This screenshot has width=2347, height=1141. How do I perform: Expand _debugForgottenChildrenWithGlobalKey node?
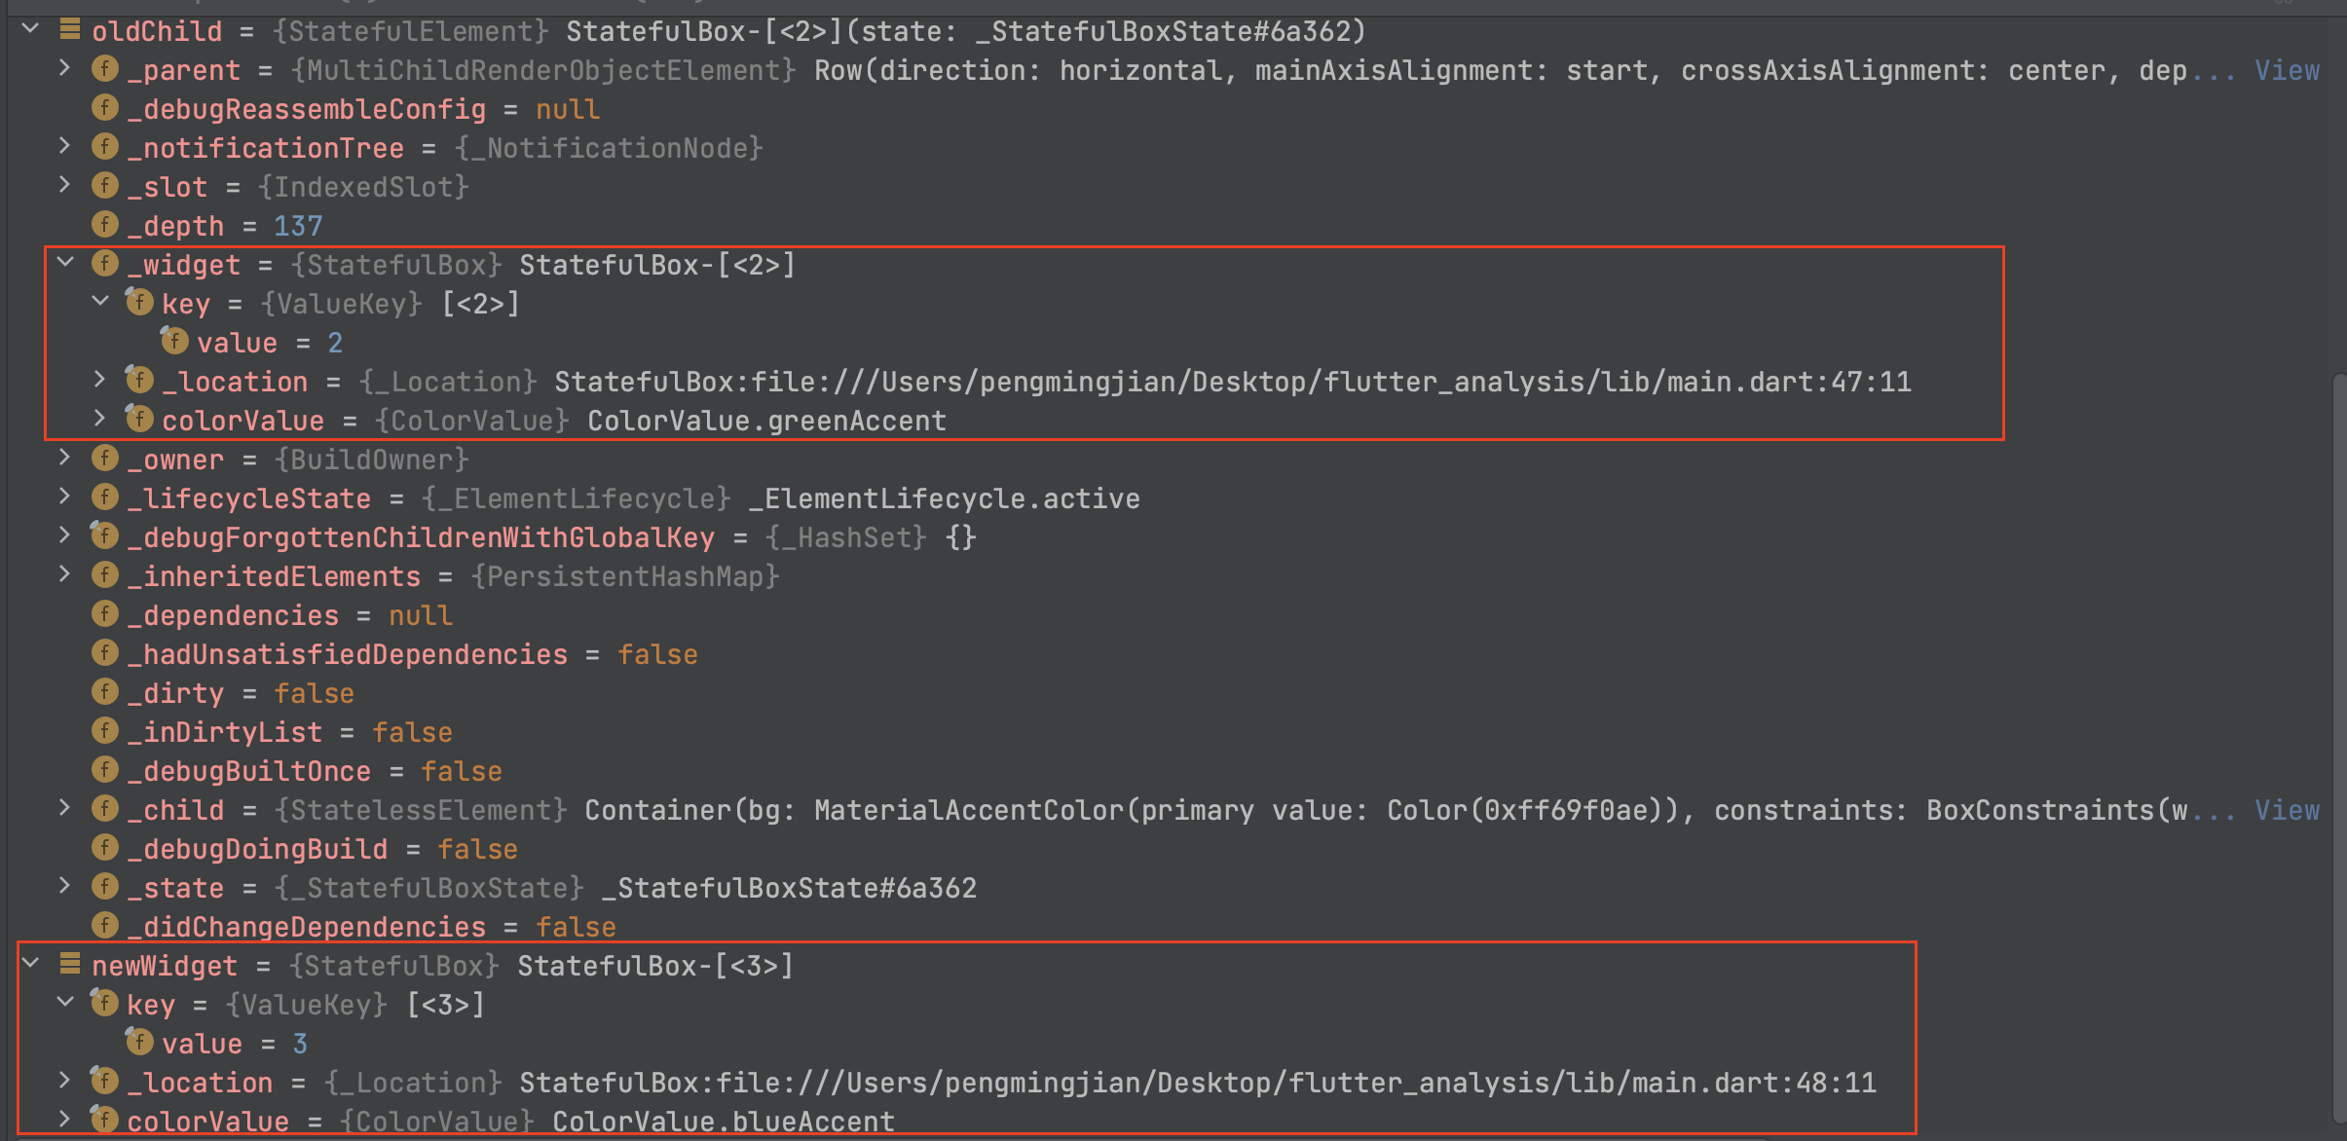(x=64, y=535)
